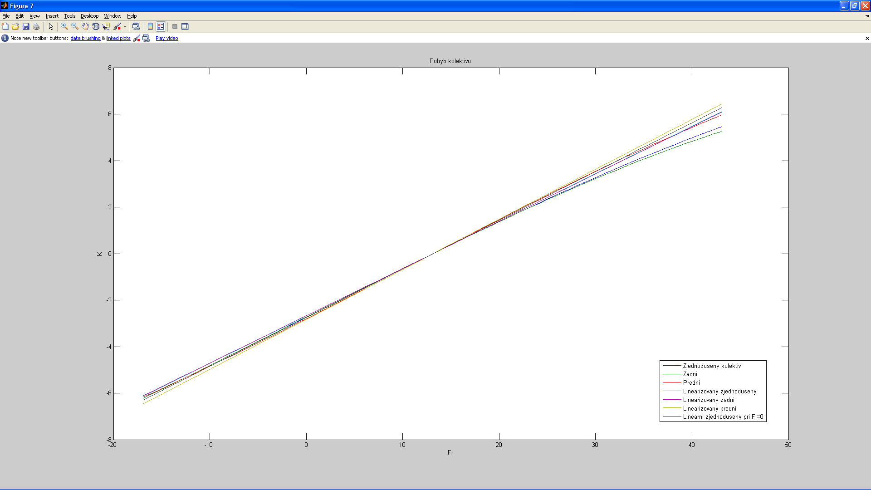Toggle the Insert Legend button

161,26
